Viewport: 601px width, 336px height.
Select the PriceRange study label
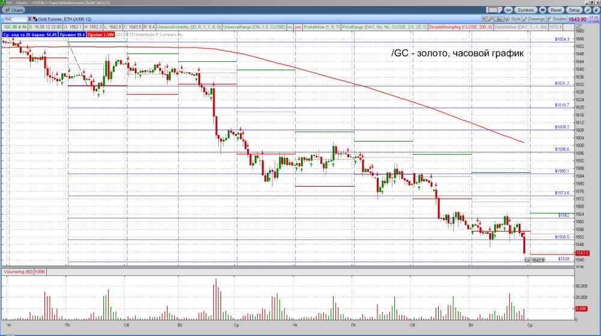(384, 27)
